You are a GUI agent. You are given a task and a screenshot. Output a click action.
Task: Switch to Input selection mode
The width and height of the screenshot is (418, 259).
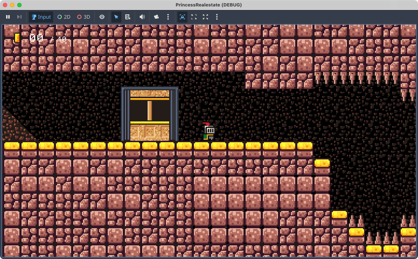(x=41, y=17)
